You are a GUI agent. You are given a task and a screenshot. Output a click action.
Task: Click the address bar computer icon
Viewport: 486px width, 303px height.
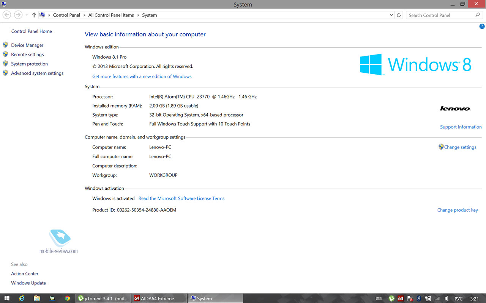click(43, 15)
